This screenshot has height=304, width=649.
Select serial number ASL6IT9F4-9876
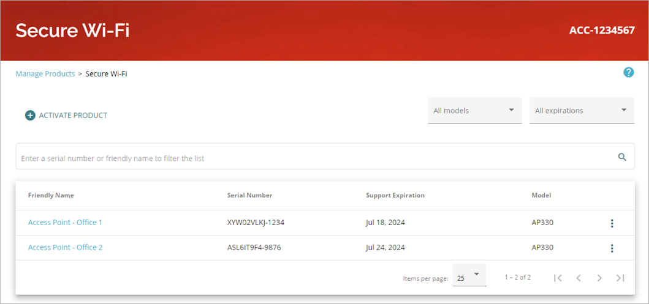pos(254,247)
